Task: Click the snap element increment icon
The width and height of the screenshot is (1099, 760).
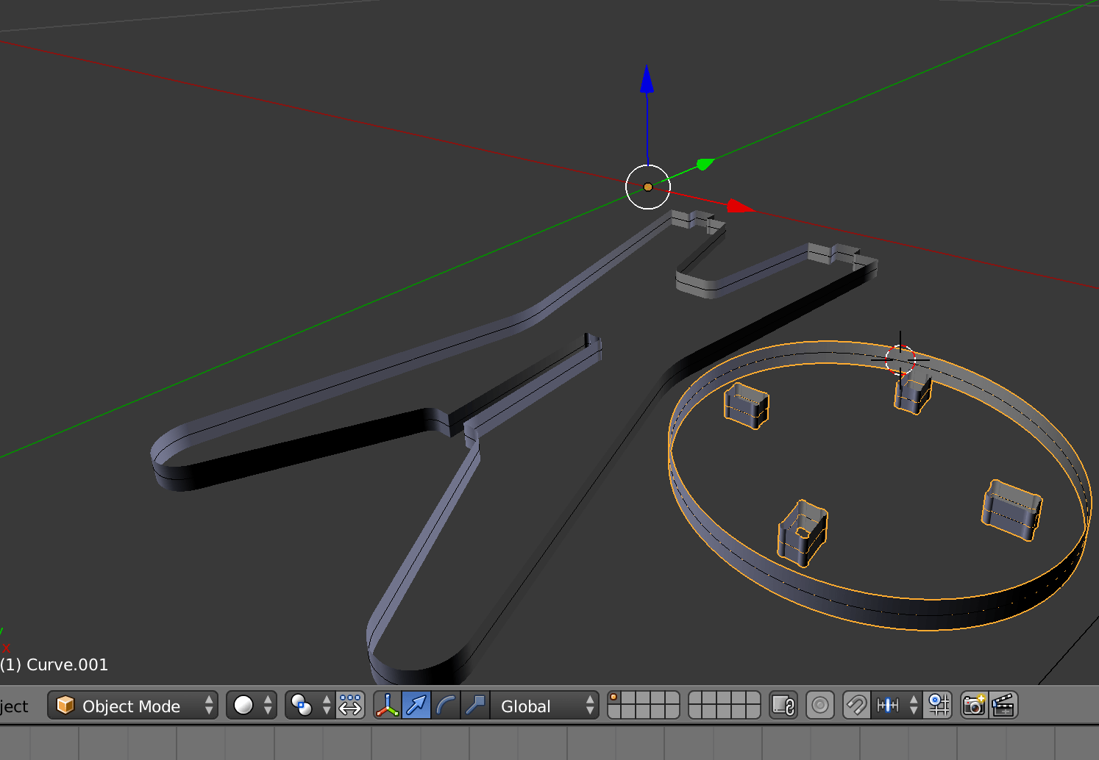Action: (x=888, y=706)
